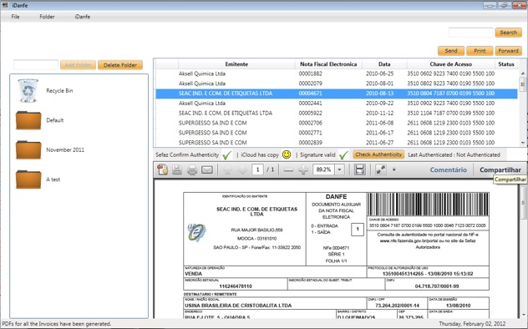The height and width of the screenshot is (329, 528).
Task: Click the Sefaz Confirm Authenticity checkmark
Action: point(227,154)
